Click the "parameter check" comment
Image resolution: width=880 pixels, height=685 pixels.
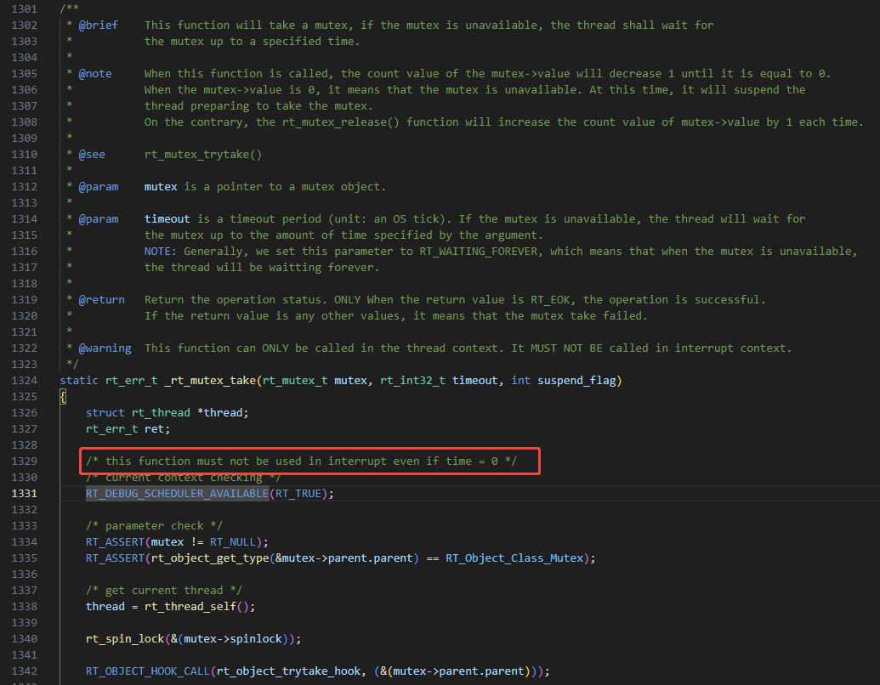(x=155, y=526)
